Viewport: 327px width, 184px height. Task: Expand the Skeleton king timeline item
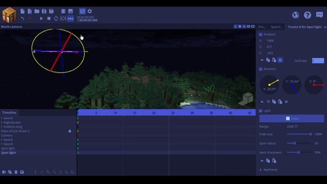pos(2,127)
